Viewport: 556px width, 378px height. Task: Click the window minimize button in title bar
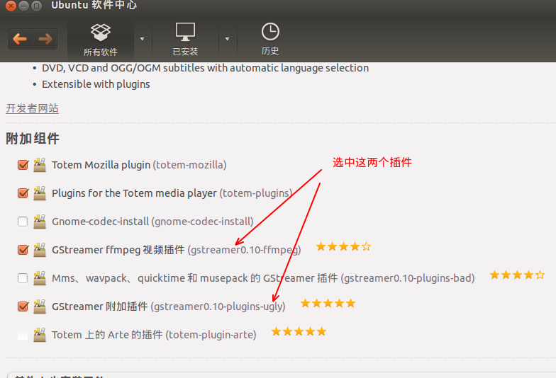pos(24,6)
